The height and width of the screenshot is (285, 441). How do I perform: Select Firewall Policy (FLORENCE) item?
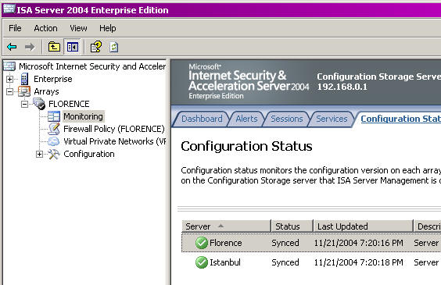click(x=114, y=129)
